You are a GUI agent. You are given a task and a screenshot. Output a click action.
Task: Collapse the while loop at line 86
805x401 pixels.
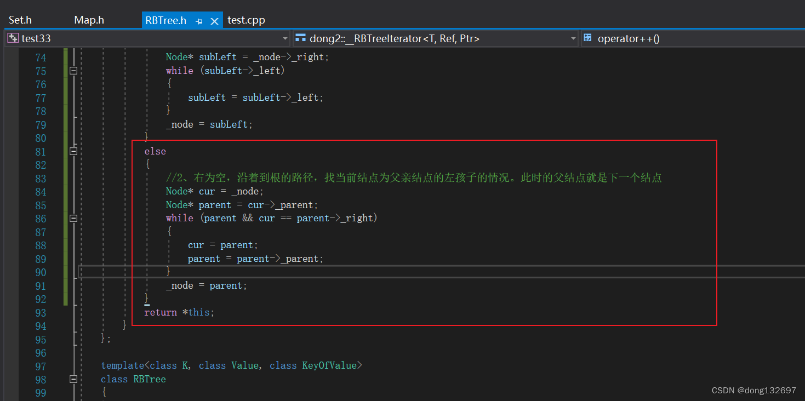coord(73,218)
